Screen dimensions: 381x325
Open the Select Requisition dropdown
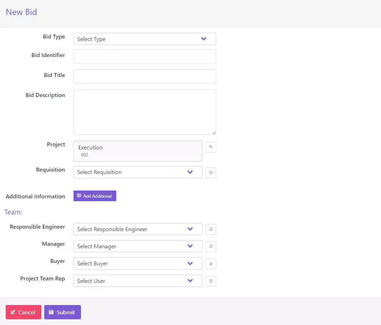pyautogui.click(x=138, y=172)
